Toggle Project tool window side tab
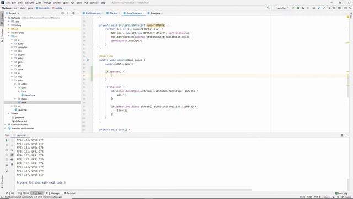The height and width of the screenshot is (199, 353). (2, 18)
